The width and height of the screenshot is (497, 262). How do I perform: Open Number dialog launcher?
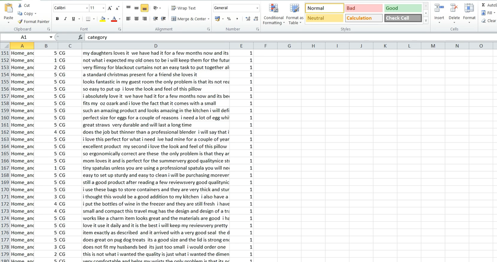pos(257,29)
